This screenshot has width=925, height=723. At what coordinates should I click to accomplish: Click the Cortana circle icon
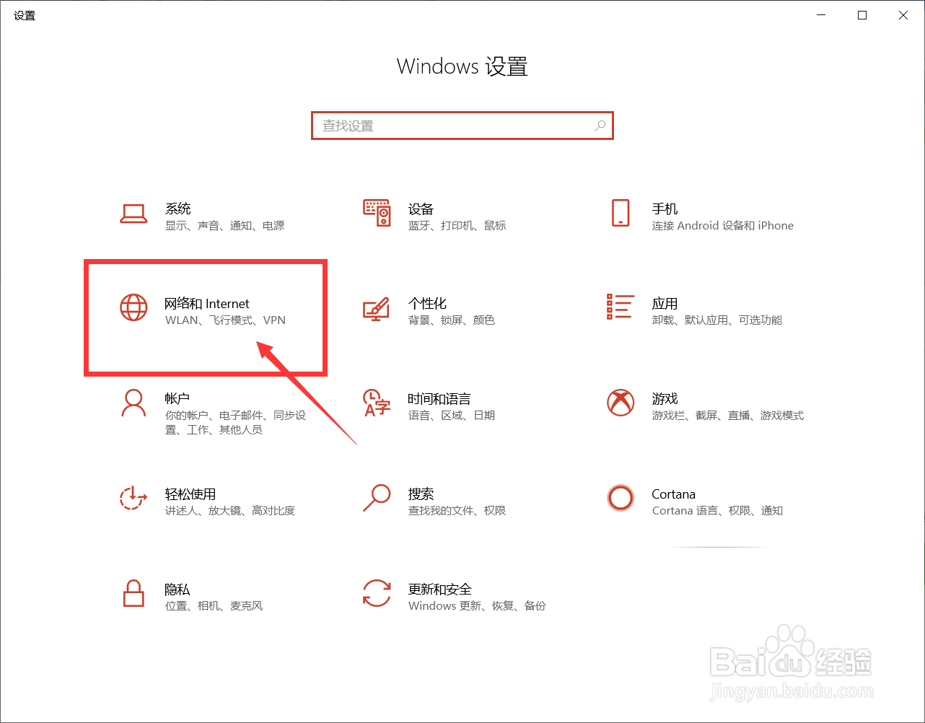pos(620,499)
